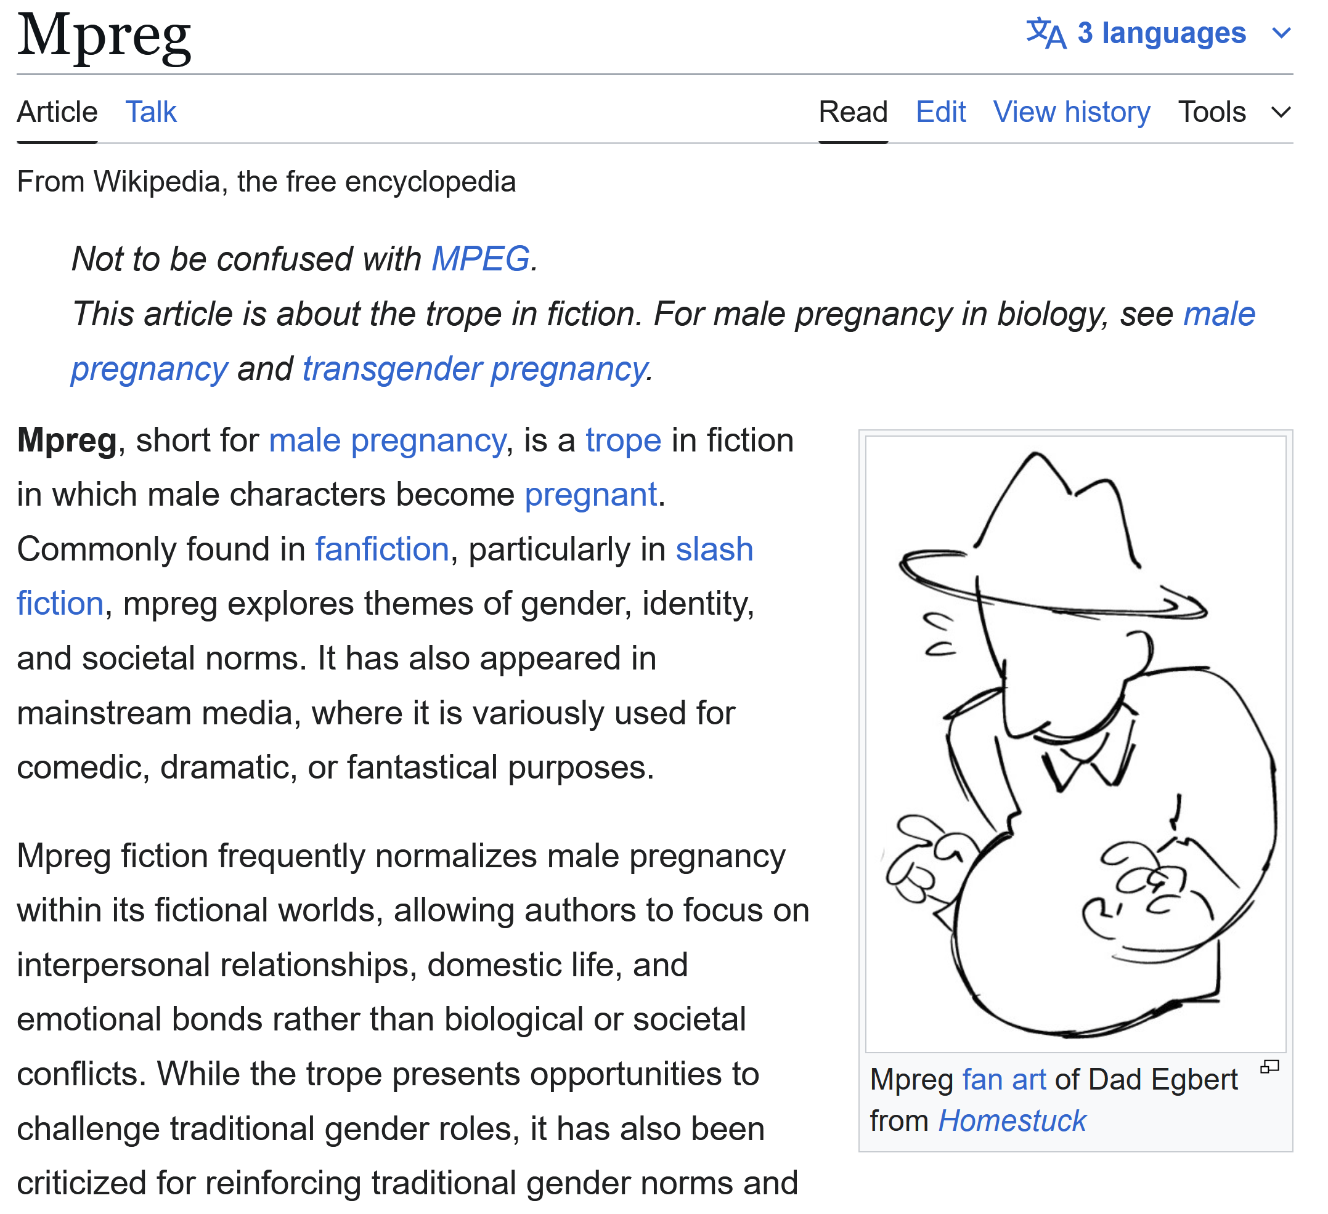The width and height of the screenshot is (1328, 1214).
Task: Click the Mpreg page heading
Action: point(105,37)
